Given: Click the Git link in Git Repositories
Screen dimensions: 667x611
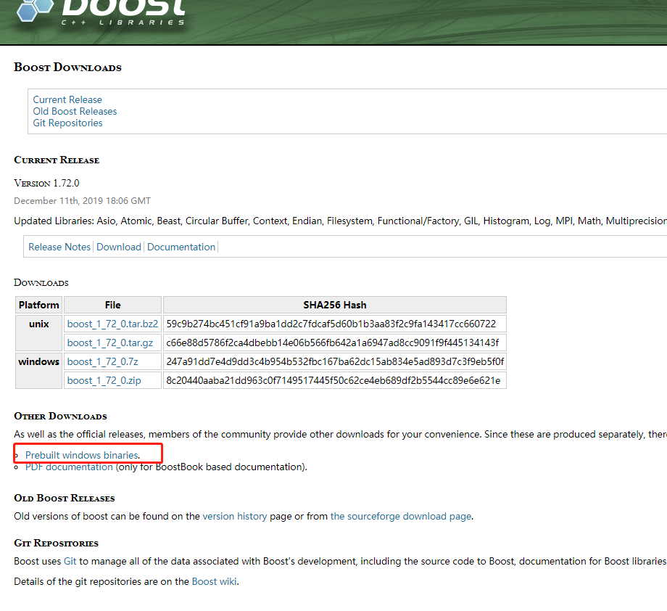Looking at the screenshot, I should (70, 561).
